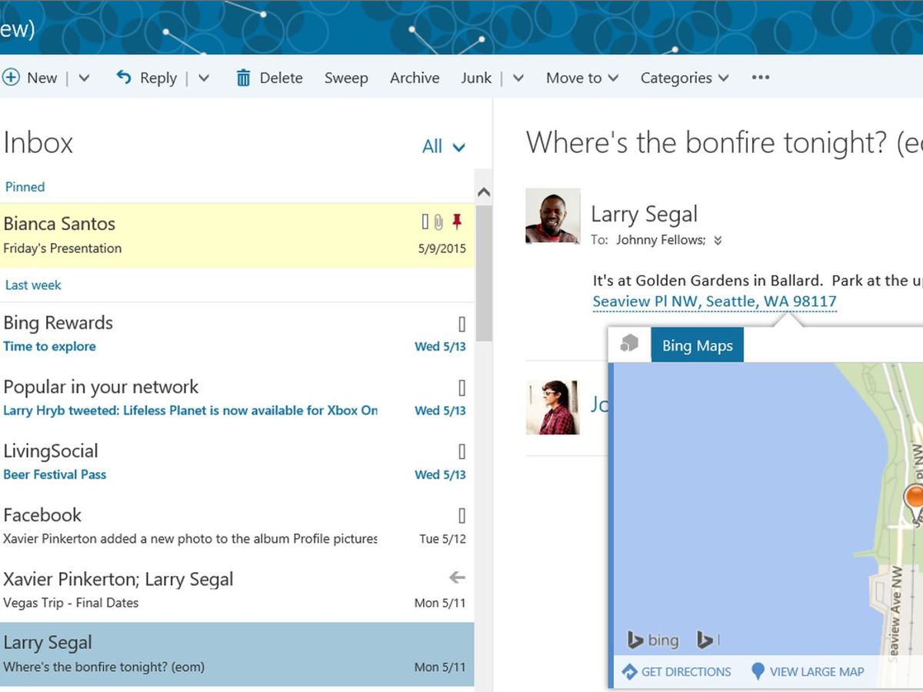Select the Get Directions icon

pyautogui.click(x=628, y=671)
